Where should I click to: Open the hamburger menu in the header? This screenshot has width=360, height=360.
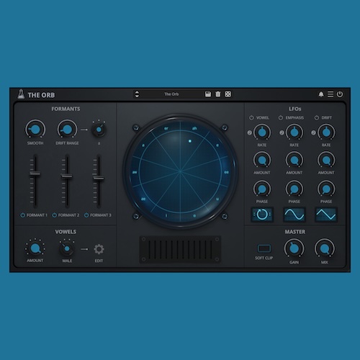point(330,94)
